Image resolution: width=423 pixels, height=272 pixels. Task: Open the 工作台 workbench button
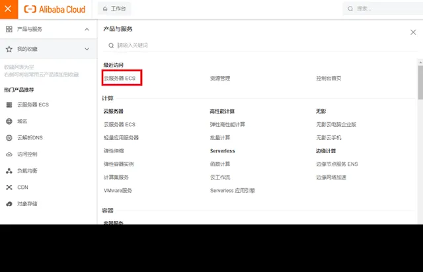(x=114, y=9)
